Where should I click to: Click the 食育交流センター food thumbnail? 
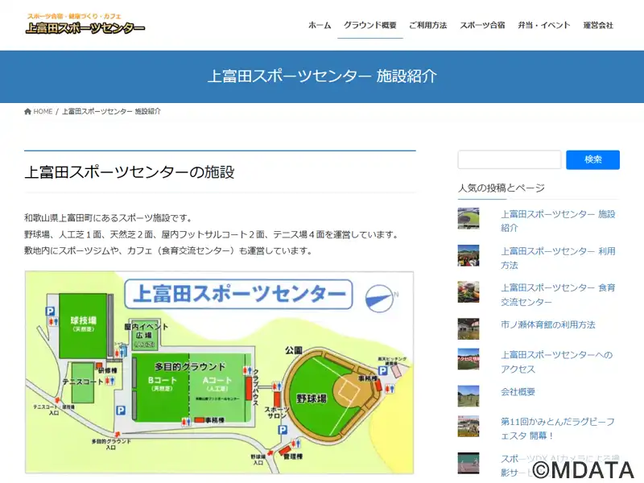[x=469, y=292]
